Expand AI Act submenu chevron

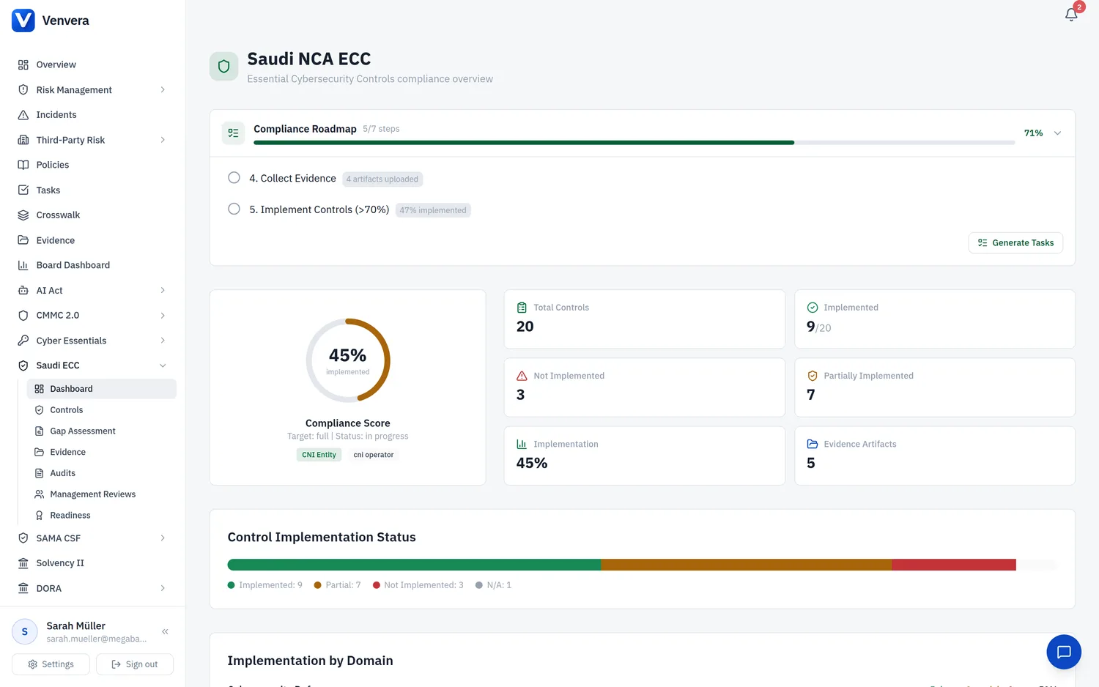(163, 290)
